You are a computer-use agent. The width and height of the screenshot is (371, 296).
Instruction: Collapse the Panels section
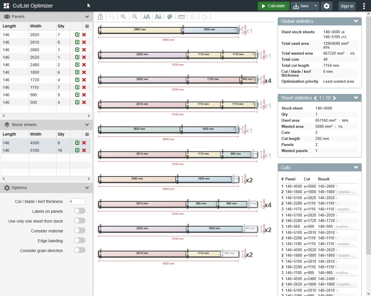87,17
